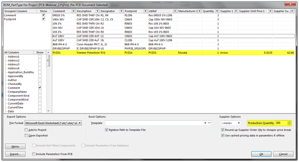The width and height of the screenshot is (299, 162).
Task: Check the Open Exported option
Action: point(26,136)
